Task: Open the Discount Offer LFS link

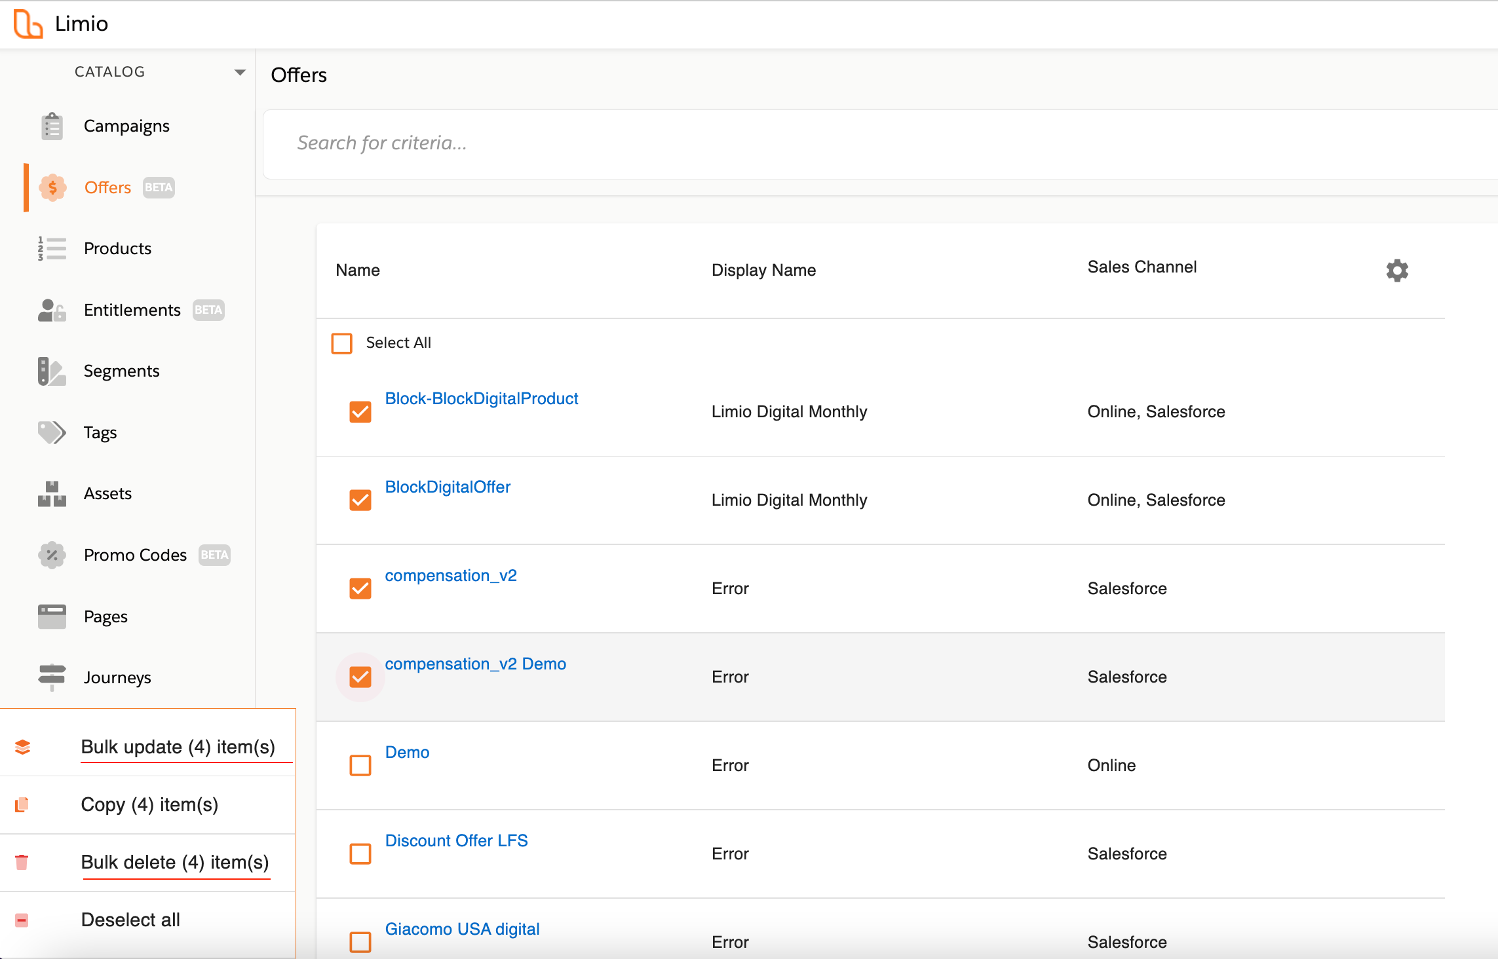Action: 456,841
